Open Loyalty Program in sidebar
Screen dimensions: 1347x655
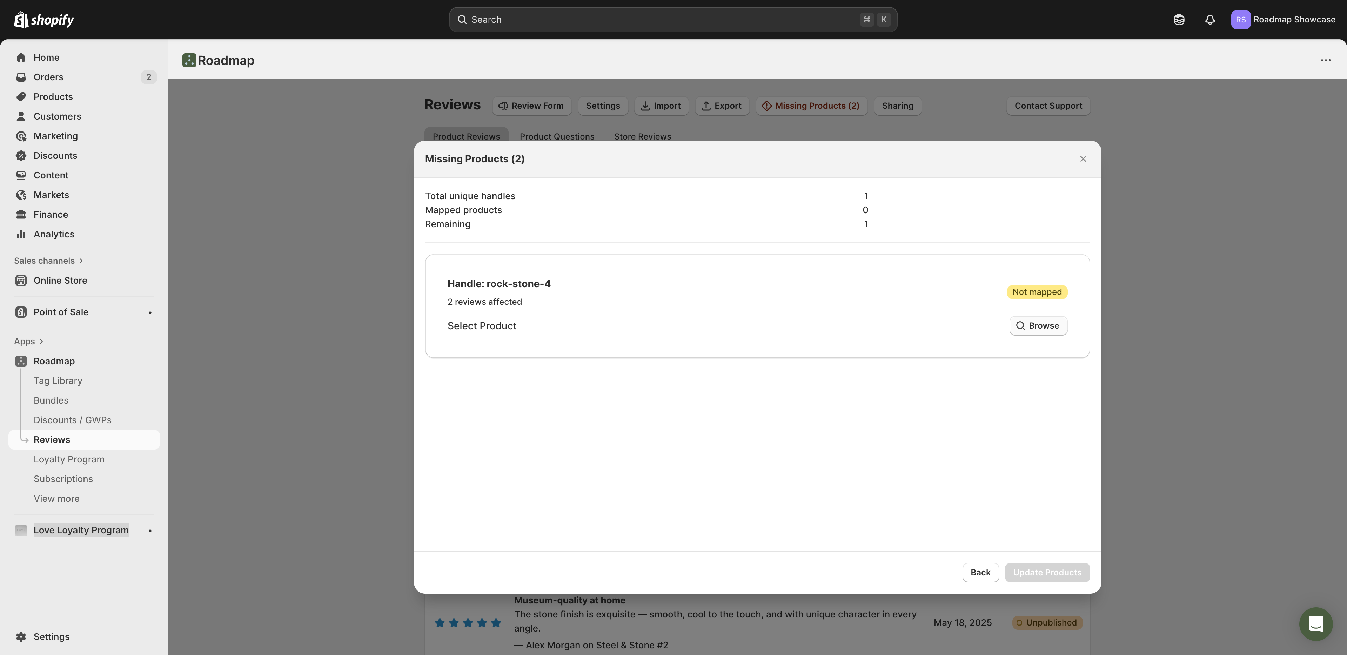click(x=69, y=459)
